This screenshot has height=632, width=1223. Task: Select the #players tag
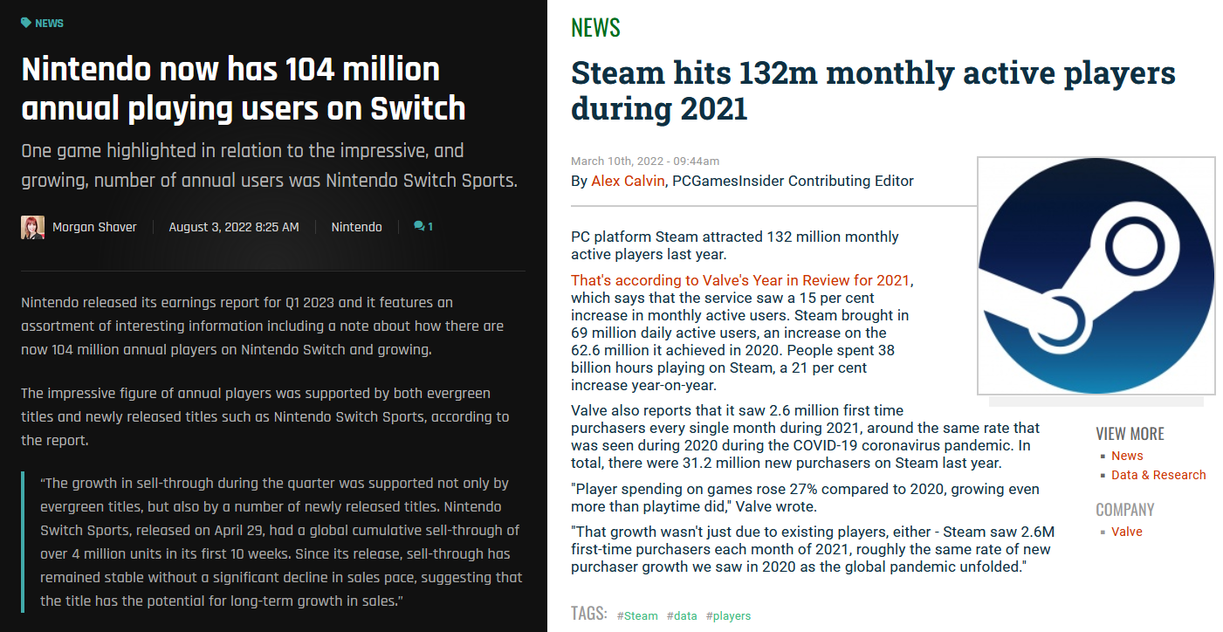click(x=728, y=615)
